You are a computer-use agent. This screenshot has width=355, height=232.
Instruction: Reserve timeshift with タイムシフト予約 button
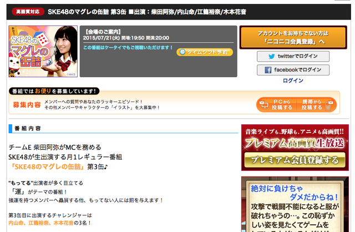coord(205,52)
